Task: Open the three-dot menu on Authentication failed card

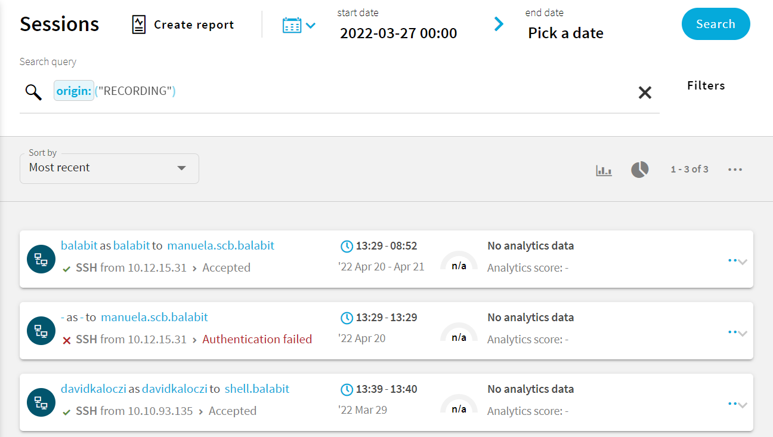Action: pyautogui.click(x=732, y=332)
